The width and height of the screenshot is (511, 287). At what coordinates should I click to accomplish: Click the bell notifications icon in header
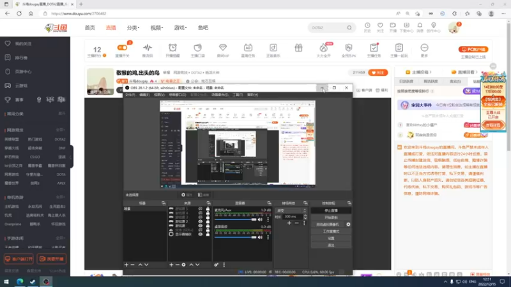click(420, 26)
